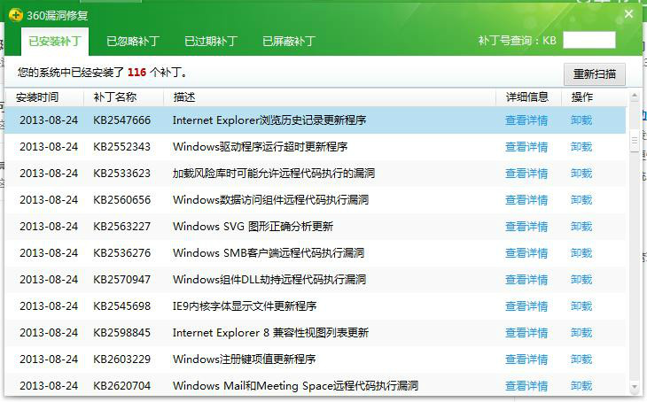This screenshot has width=647, height=402.
Task: Click description 'Windows组件DLL劫持远程代码执行漏洞'
Action: point(269,280)
